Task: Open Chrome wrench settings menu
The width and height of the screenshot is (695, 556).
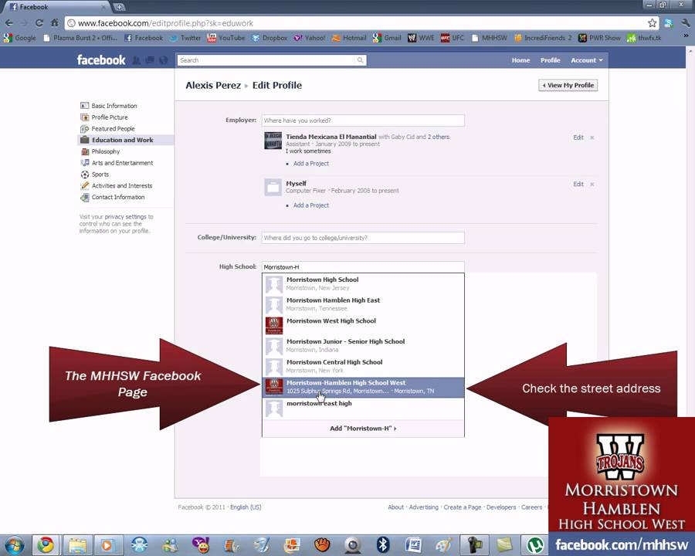Action: pyautogui.click(x=687, y=23)
